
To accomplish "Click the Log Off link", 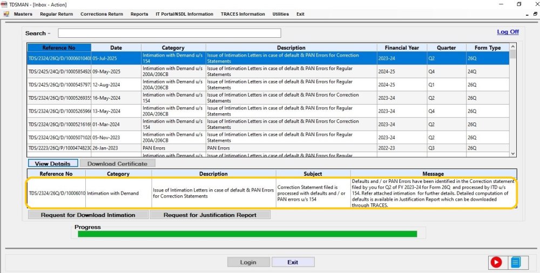I will coord(508,32).
